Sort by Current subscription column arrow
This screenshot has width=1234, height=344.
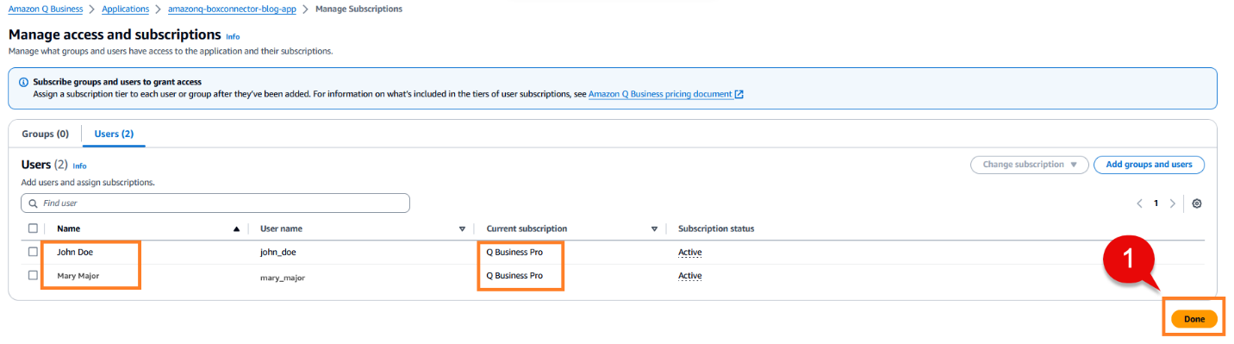[x=654, y=229]
